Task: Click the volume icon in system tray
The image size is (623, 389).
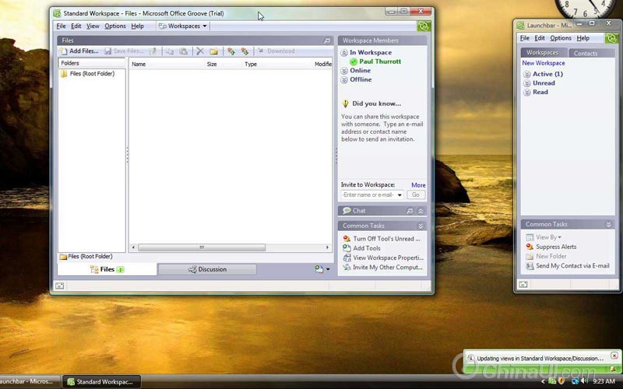Action: (x=584, y=380)
